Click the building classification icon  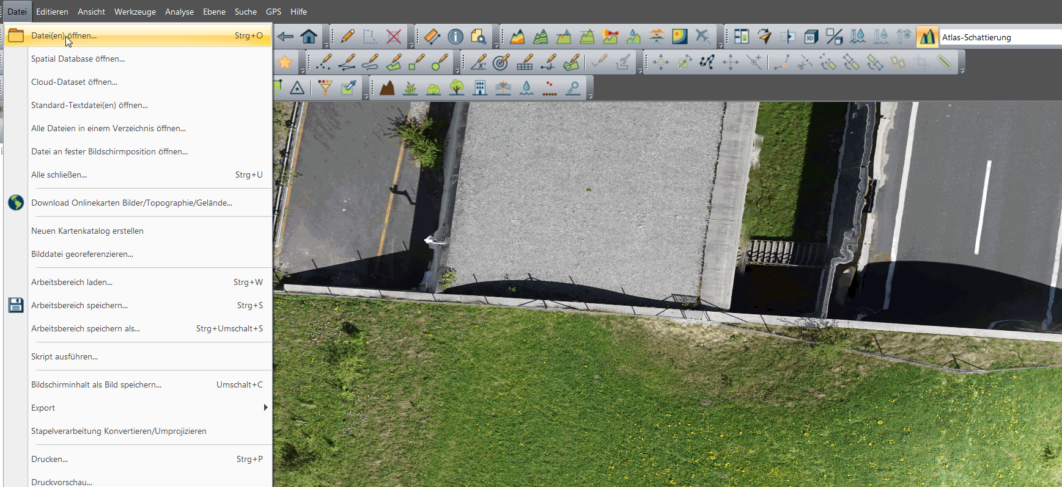[x=480, y=88]
